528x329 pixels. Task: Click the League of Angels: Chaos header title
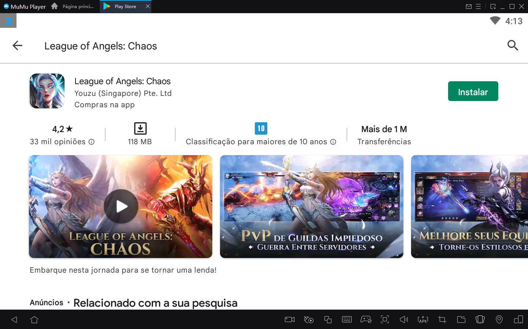point(101,46)
